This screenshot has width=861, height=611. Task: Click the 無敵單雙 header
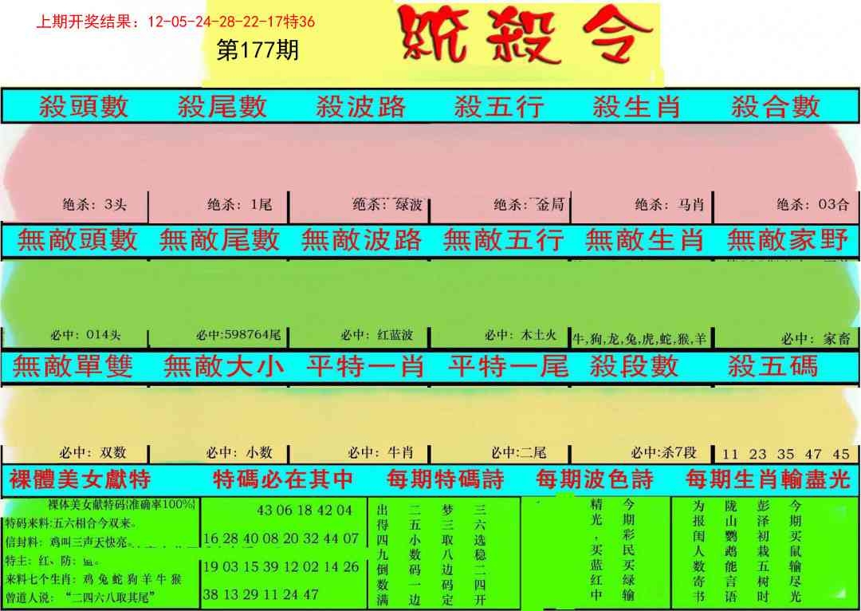[x=73, y=366]
